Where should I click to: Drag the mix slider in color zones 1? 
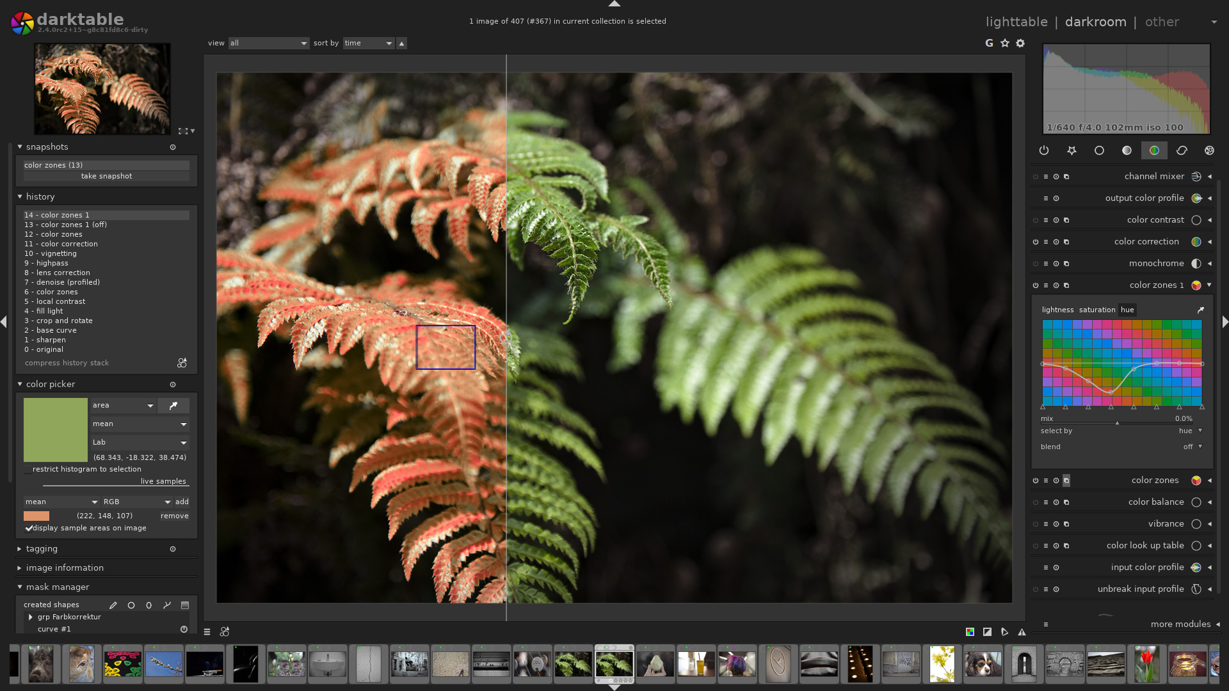click(1117, 421)
